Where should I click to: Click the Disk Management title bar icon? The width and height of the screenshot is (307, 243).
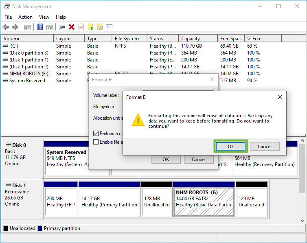point(7,7)
